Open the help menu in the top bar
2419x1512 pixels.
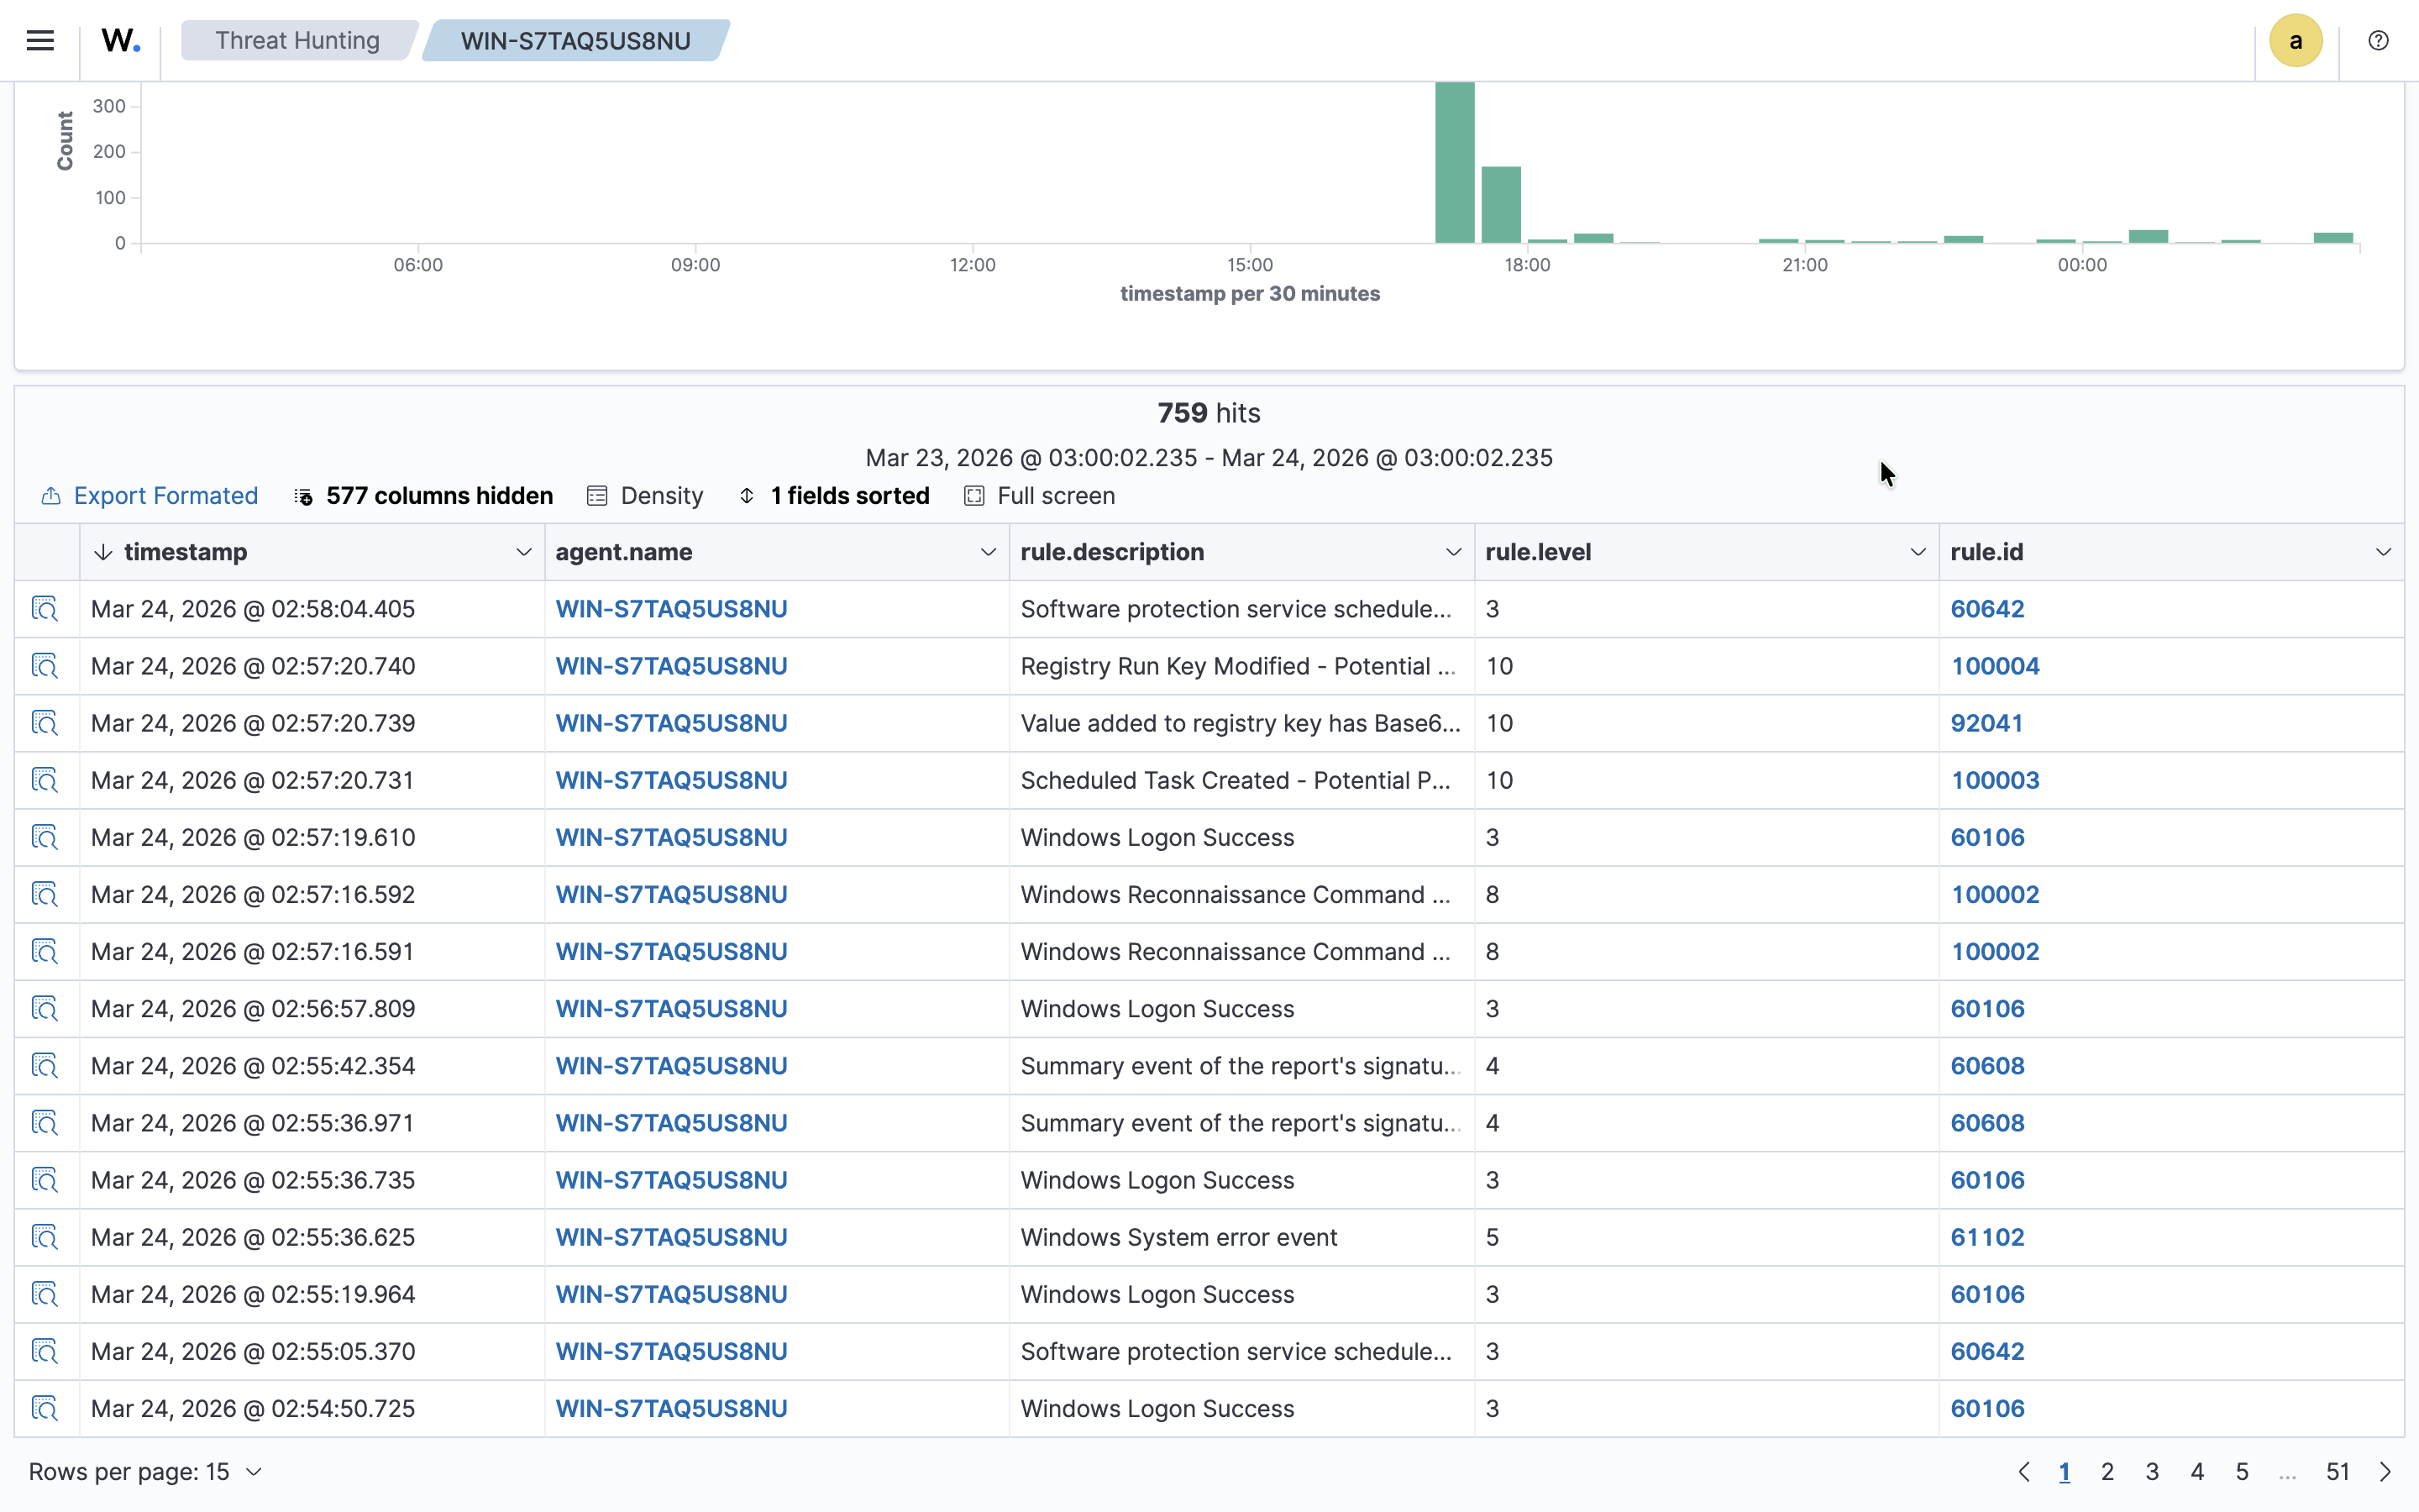pyautogui.click(x=2378, y=40)
